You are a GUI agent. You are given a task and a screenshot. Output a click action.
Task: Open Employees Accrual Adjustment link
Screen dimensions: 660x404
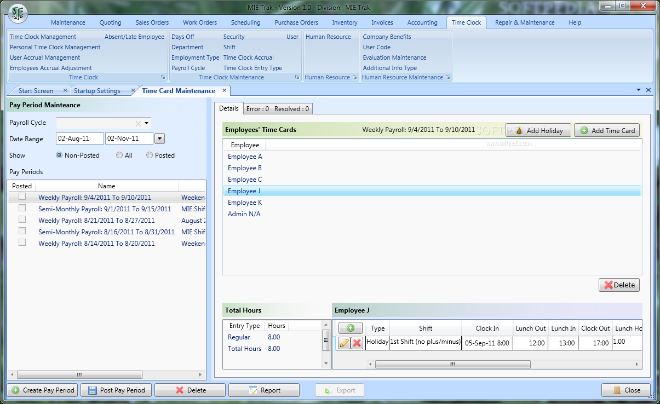(x=51, y=68)
